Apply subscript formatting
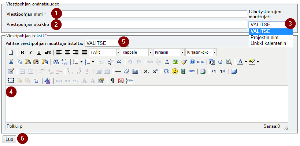 [147, 72]
